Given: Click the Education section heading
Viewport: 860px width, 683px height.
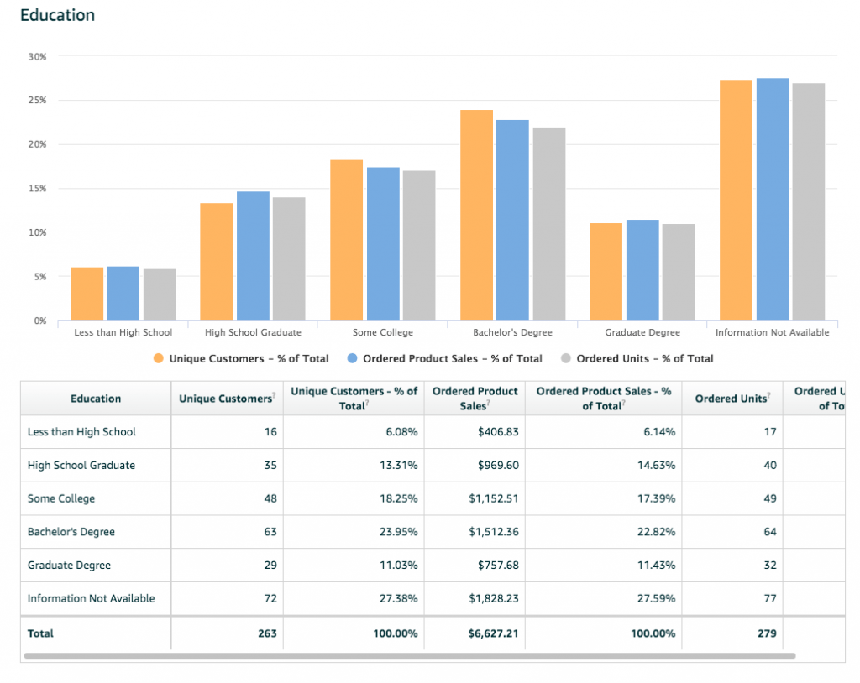Looking at the screenshot, I should coord(58,15).
